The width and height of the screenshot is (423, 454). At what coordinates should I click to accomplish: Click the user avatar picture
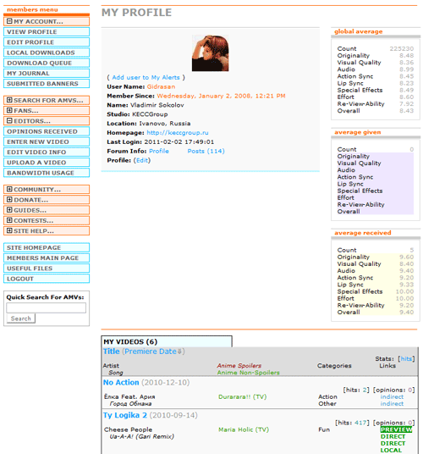tap(210, 53)
